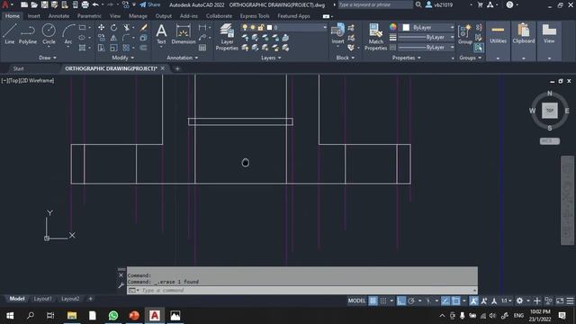Expand the Block panel

click(x=346, y=58)
